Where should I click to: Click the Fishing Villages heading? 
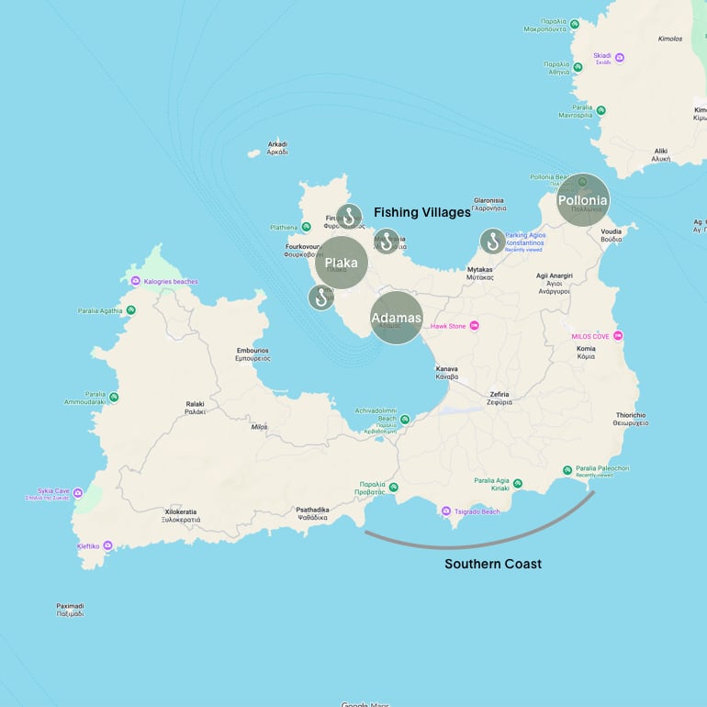422,212
